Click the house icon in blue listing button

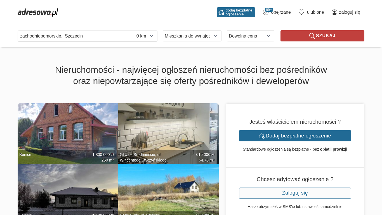tap(262, 136)
